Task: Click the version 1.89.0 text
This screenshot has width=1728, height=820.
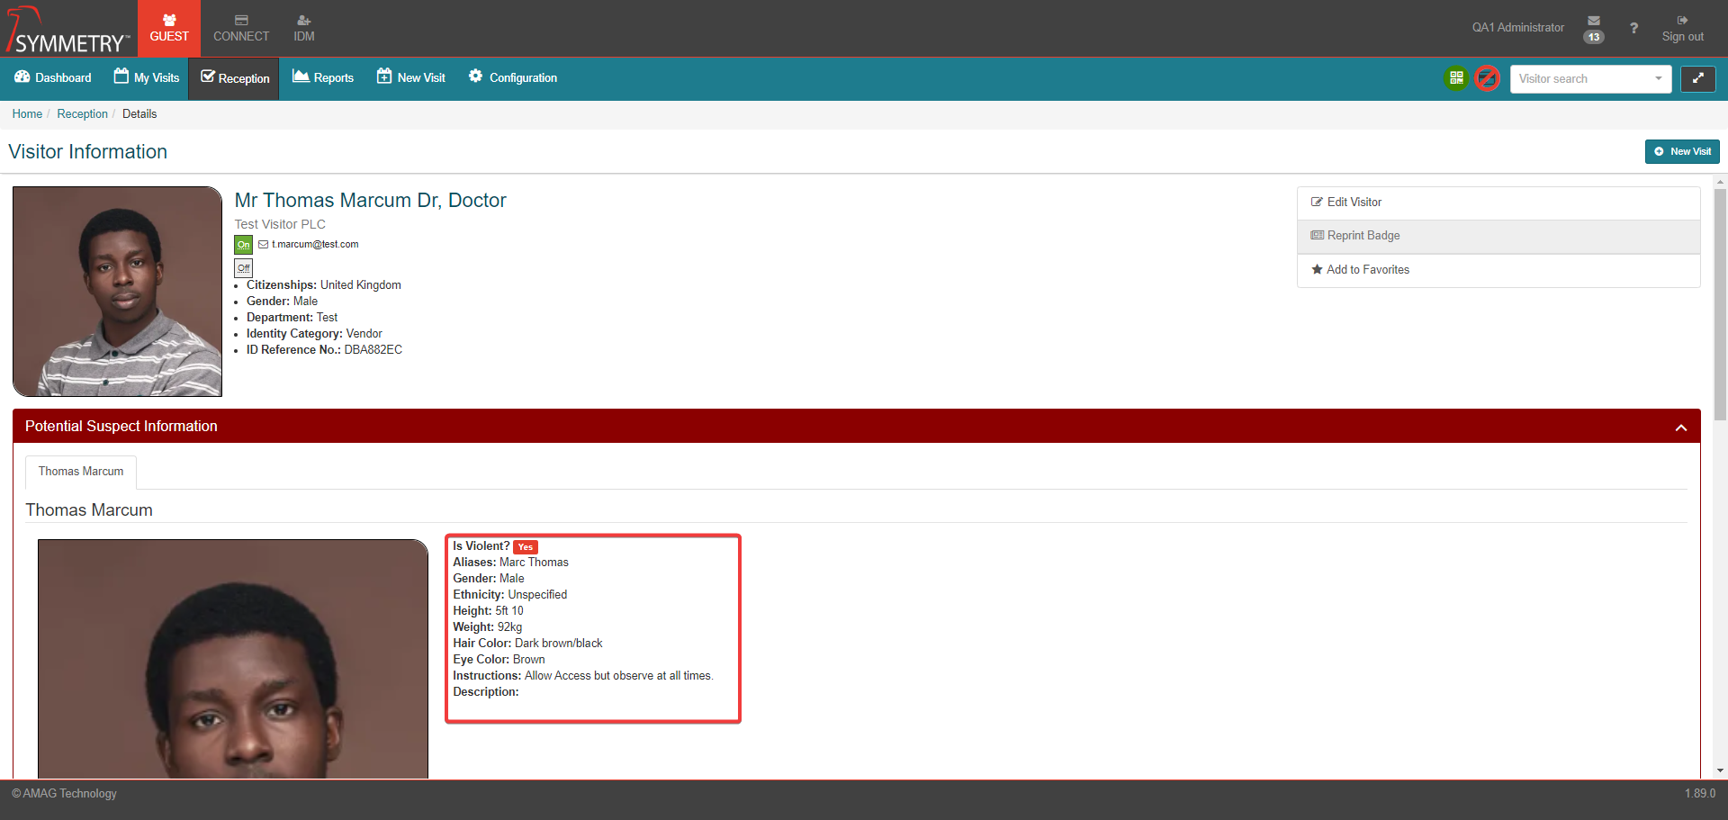Action: [1700, 794]
